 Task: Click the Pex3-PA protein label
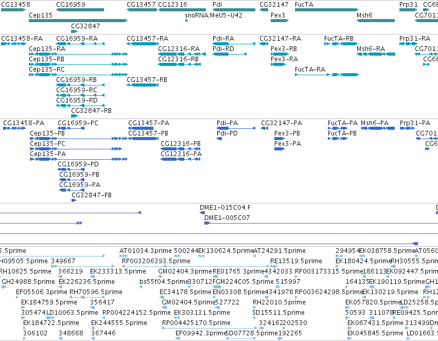pyautogui.click(x=288, y=144)
